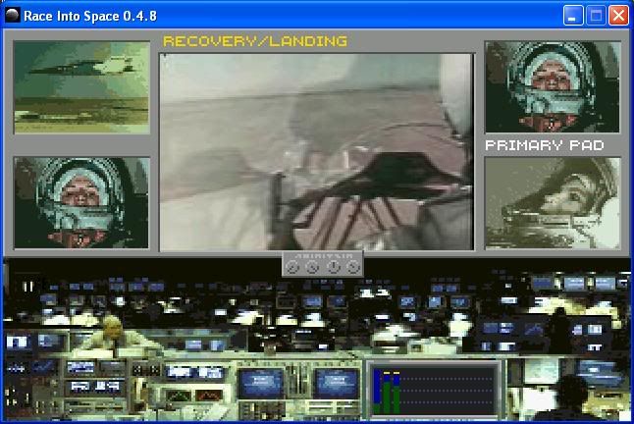This screenshot has width=634, height=424.
Task: Click the fourth dial on the gauge panel
Action: tap(352, 267)
